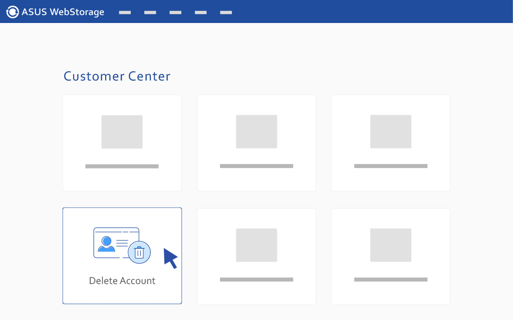Click the label bar of the bottom-right card
This screenshot has width=513, height=320.
pyautogui.click(x=391, y=279)
